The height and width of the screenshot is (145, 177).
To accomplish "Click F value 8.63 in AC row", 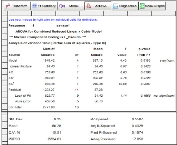I will click(123, 72).
